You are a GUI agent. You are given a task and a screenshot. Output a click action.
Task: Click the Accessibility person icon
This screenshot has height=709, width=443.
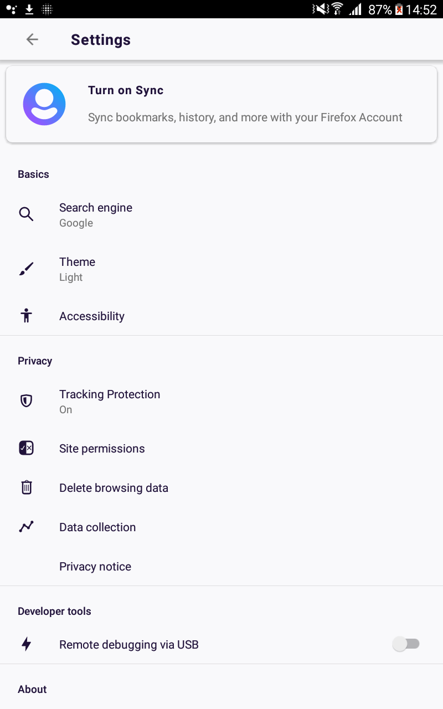coord(26,315)
